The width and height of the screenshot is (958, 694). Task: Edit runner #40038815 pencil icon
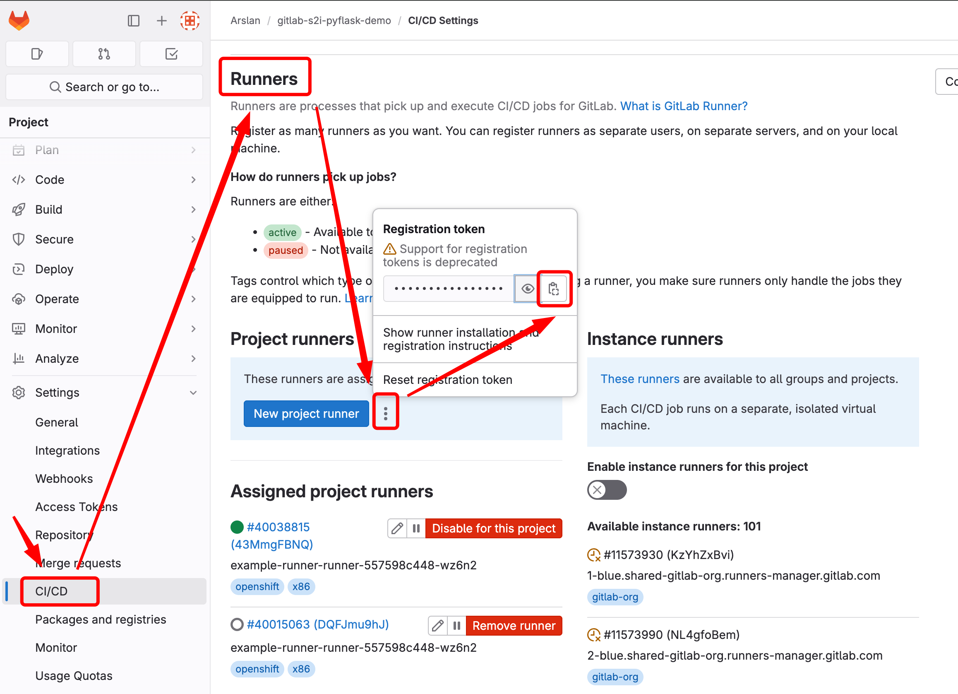pyautogui.click(x=397, y=528)
